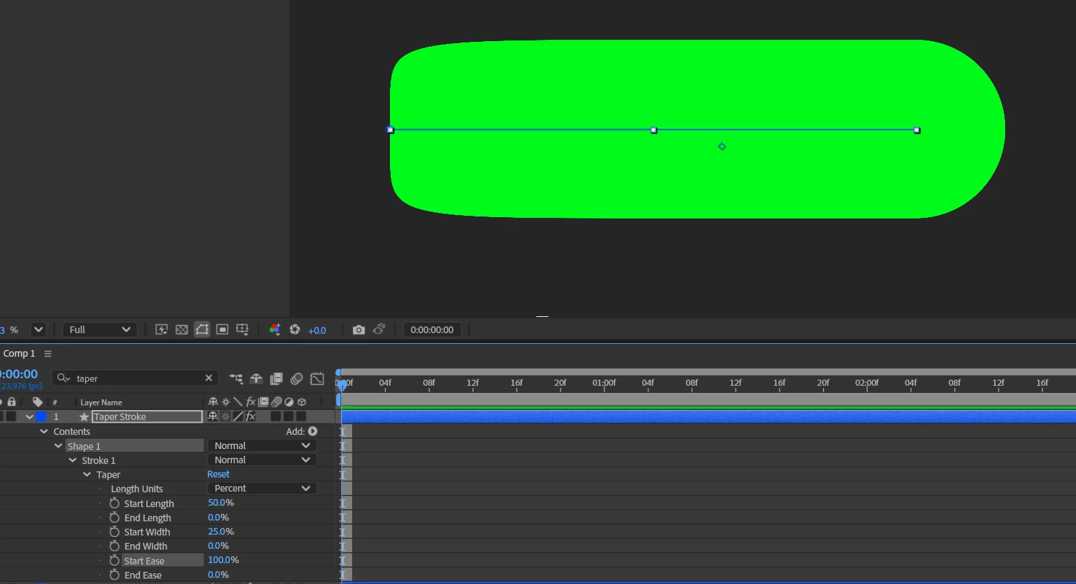Click the Reset link for Taper
Image resolution: width=1076 pixels, height=584 pixels.
(x=219, y=474)
